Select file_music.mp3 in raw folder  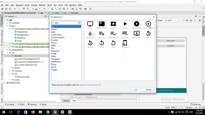(23, 77)
